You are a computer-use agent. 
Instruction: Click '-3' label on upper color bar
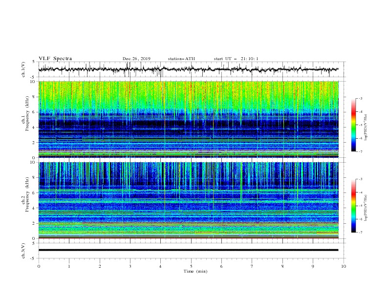click(x=361, y=98)
